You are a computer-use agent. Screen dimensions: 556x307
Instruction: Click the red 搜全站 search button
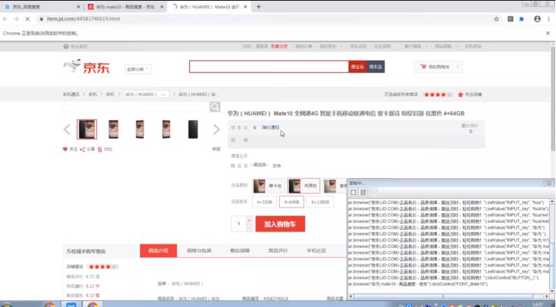click(x=357, y=67)
